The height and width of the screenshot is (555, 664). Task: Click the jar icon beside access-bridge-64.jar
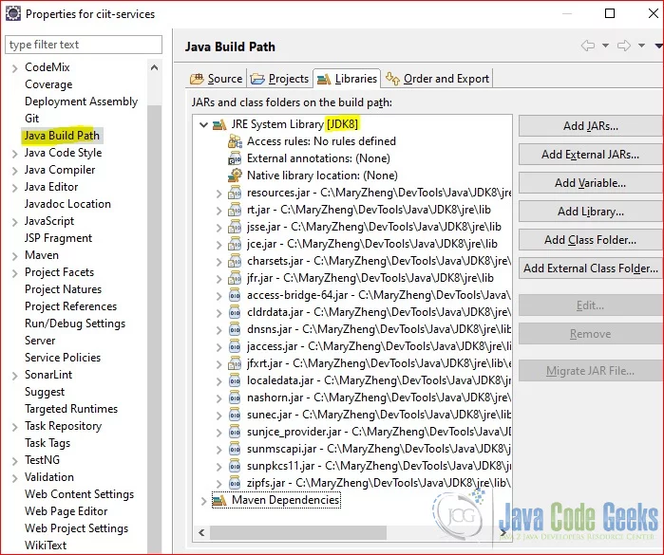pyautogui.click(x=235, y=295)
